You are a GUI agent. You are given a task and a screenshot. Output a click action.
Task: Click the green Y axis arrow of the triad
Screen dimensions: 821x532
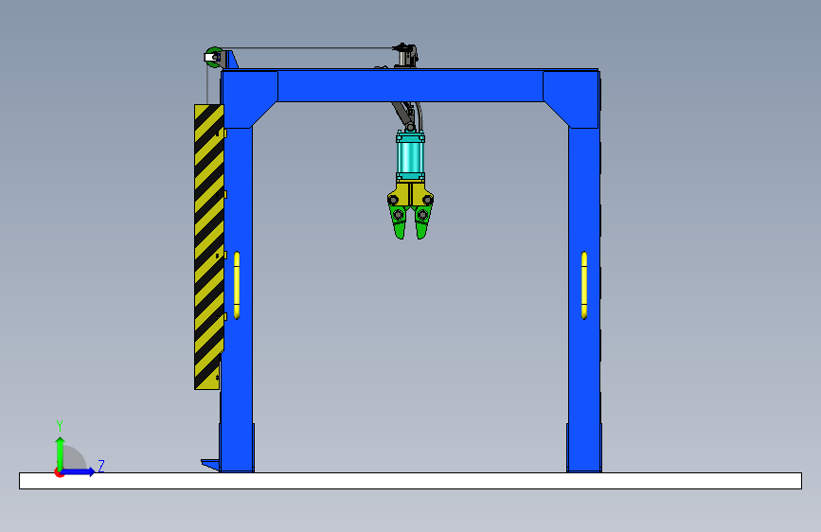pyautogui.click(x=61, y=453)
